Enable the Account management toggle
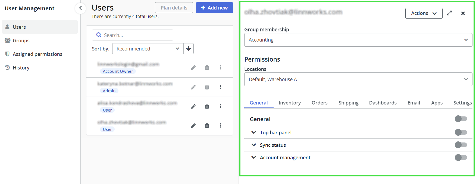Screen dimensions: 476x184 461,157
